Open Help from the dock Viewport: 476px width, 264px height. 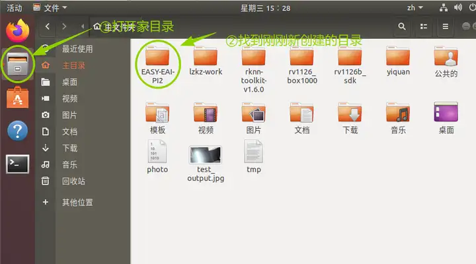click(x=18, y=131)
